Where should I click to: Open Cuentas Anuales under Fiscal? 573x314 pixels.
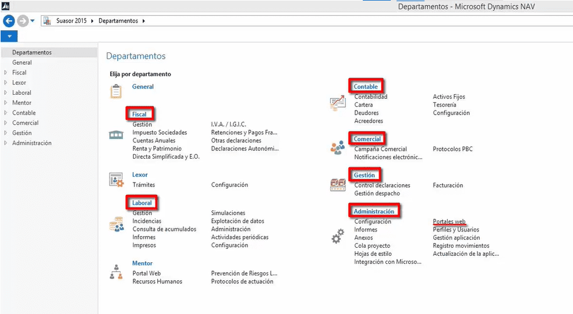tap(154, 141)
